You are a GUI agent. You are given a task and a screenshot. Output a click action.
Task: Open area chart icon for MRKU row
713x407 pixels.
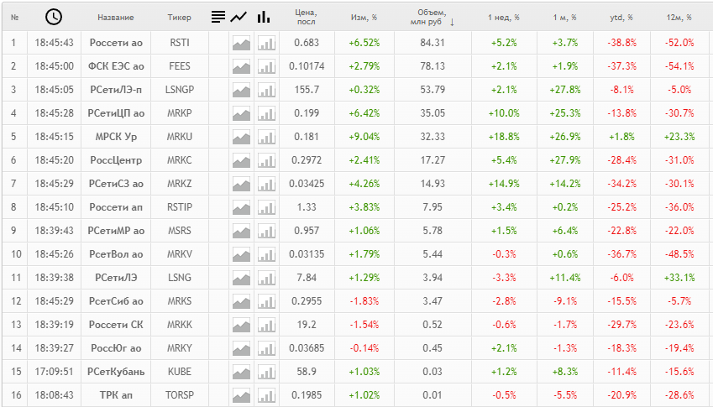pos(242,137)
